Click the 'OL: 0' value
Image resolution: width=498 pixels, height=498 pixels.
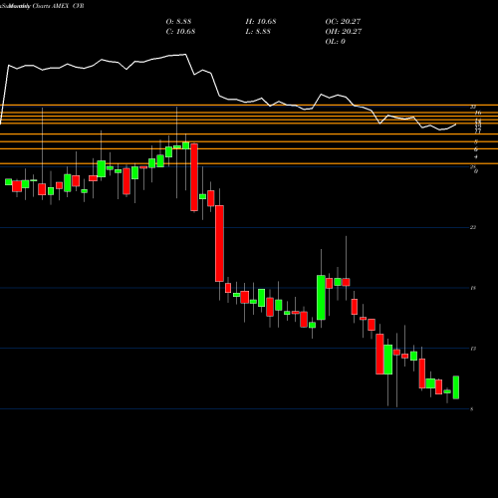336,42
